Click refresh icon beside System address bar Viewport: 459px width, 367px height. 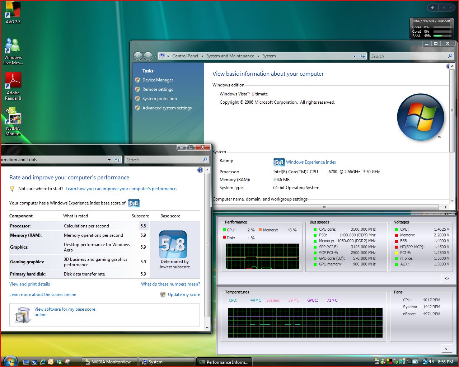pyautogui.click(x=362, y=56)
